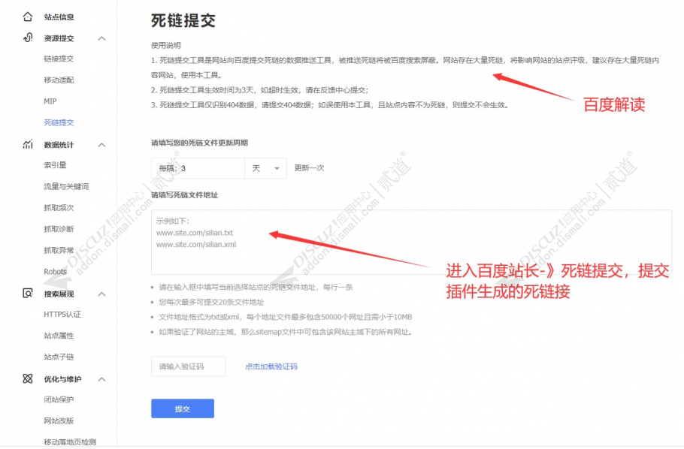Click the link icon beside 资源提交
The image size is (684, 449).
(x=28, y=38)
